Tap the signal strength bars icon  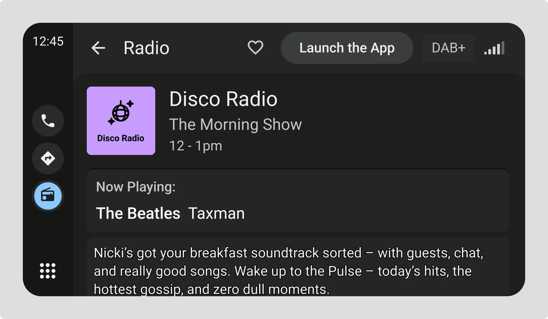494,48
